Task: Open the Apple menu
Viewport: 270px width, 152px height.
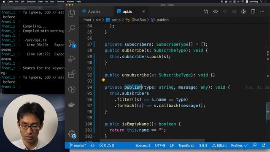Action: (x=4, y=2)
